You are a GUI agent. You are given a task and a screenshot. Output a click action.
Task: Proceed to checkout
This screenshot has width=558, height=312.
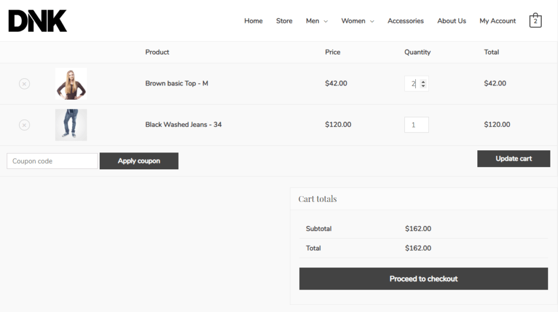[423, 279]
